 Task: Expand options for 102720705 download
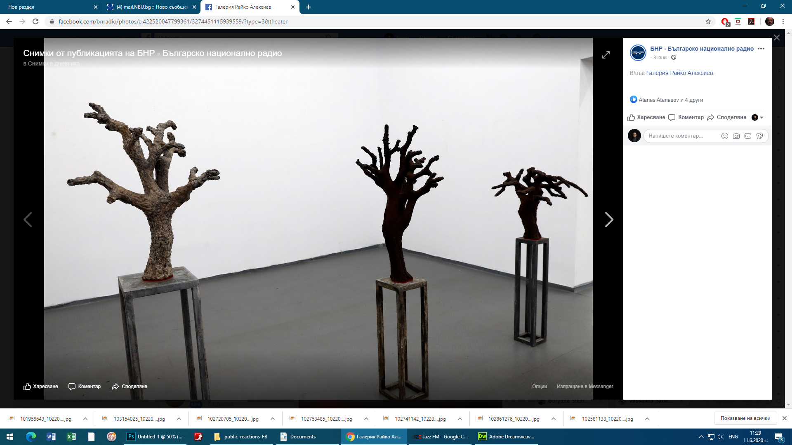pos(273,419)
